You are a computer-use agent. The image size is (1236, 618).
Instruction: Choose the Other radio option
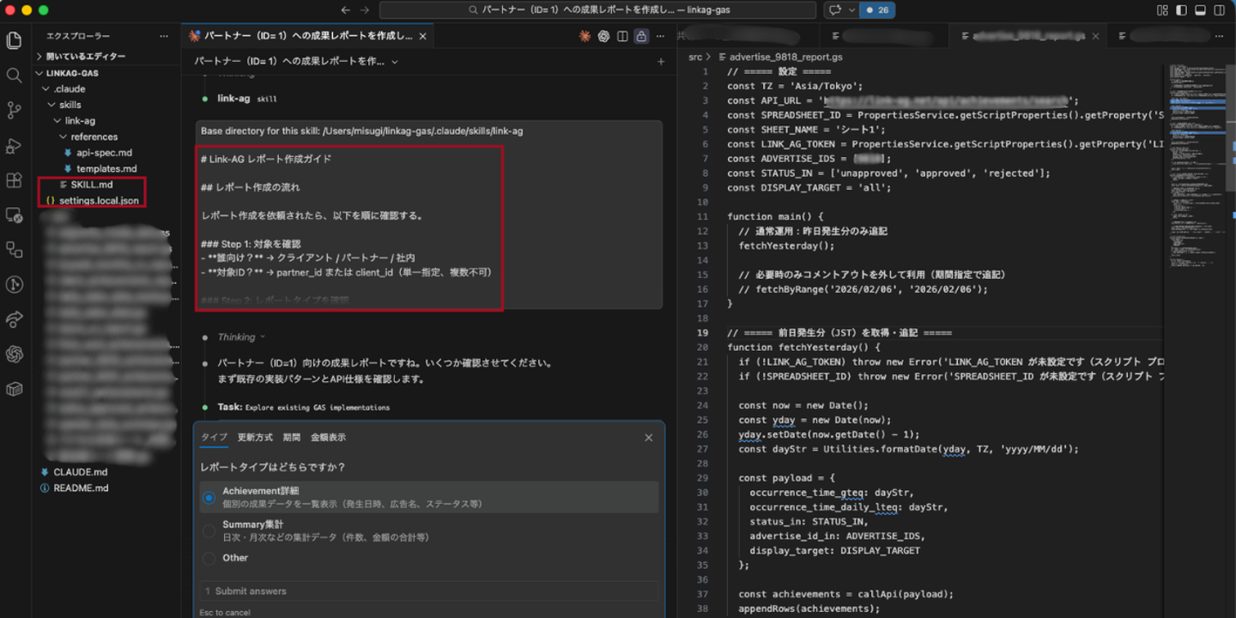(x=209, y=558)
